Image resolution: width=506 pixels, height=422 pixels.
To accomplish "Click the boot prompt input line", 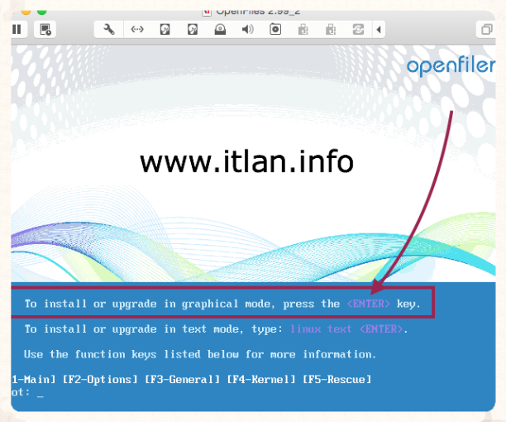I will (39, 394).
